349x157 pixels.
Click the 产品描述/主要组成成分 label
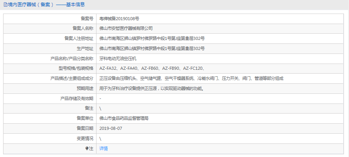pos(72,78)
